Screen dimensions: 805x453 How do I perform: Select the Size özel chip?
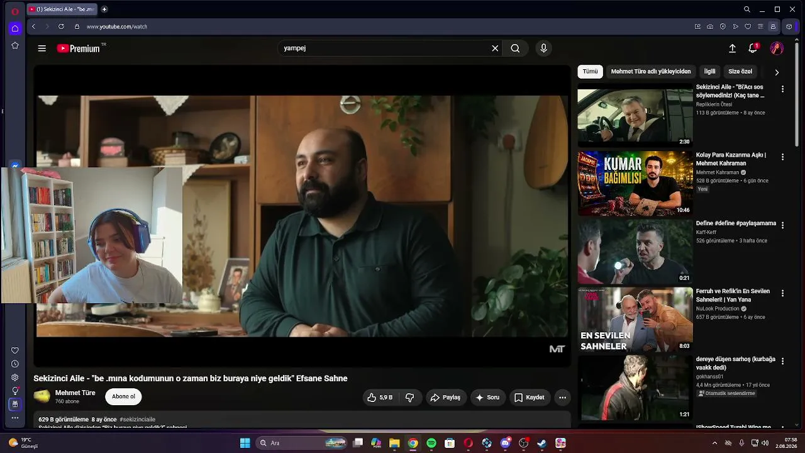[740, 72]
